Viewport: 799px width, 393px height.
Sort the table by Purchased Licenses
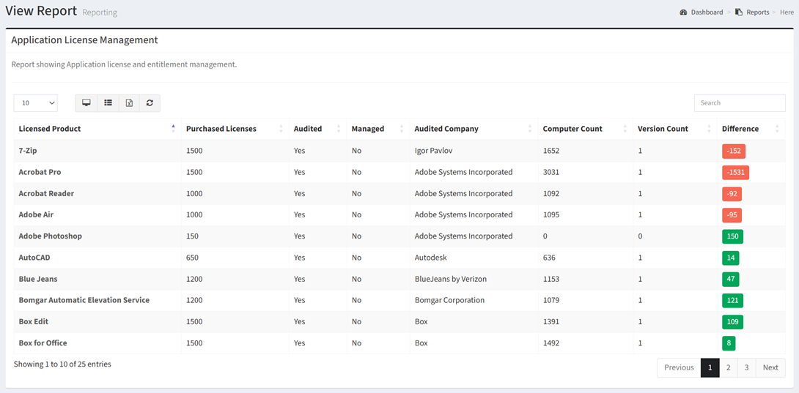[x=221, y=129]
